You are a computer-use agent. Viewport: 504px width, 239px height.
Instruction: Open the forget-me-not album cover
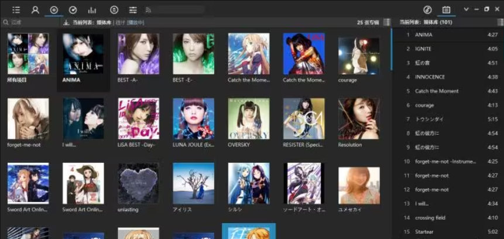[28, 119]
